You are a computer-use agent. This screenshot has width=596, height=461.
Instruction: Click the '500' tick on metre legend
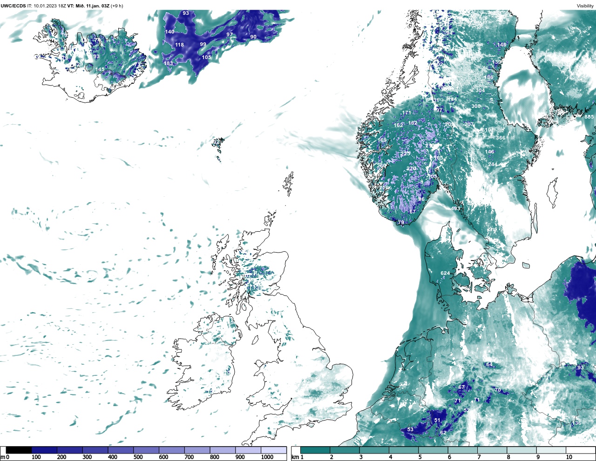pos(138,457)
